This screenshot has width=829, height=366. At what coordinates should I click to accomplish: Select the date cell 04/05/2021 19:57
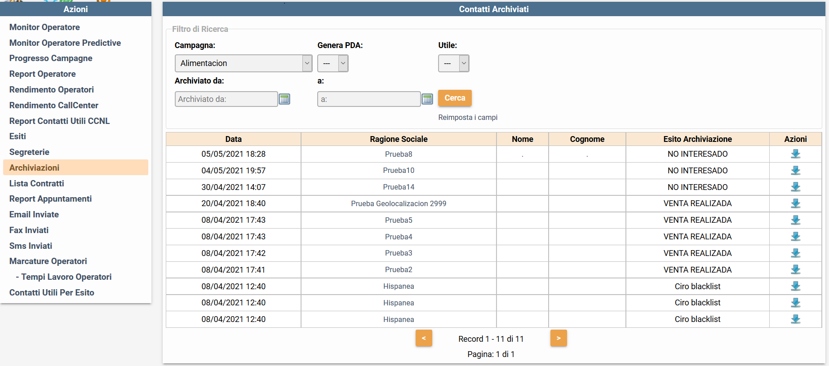tap(234, 171)
